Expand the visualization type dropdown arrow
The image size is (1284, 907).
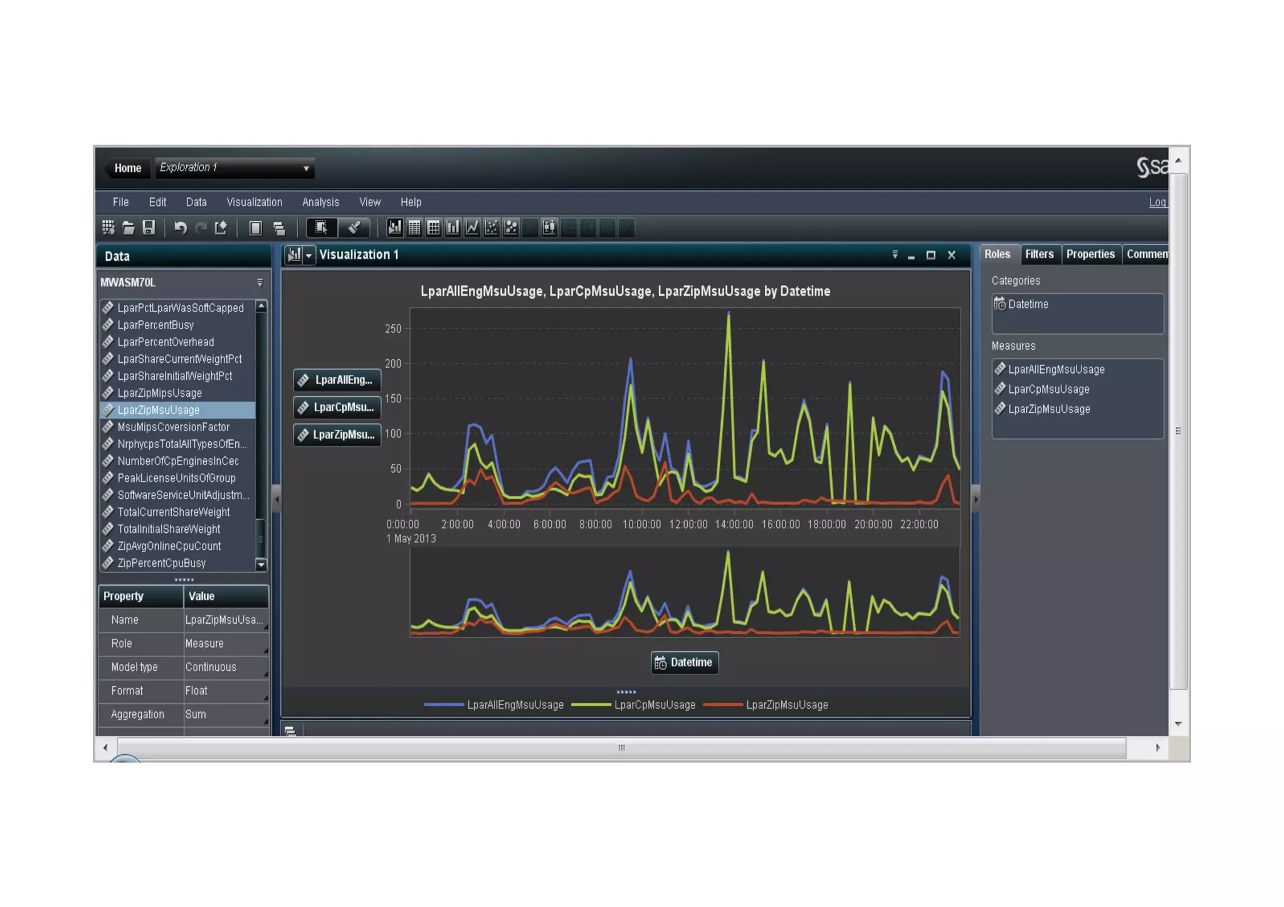(x=309, y=256)
